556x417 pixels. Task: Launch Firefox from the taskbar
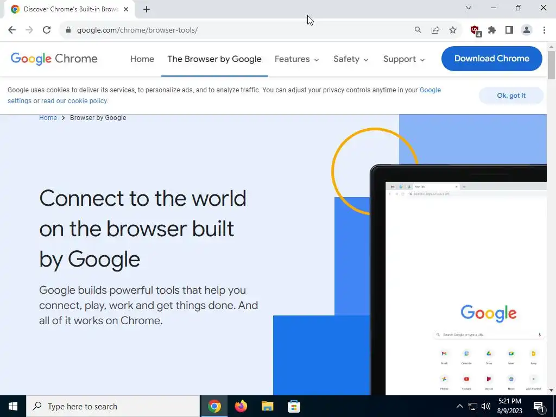tap(241, 406)
